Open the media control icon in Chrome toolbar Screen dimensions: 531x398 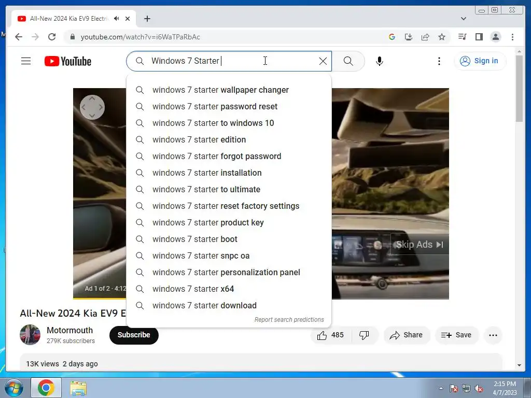462,37
